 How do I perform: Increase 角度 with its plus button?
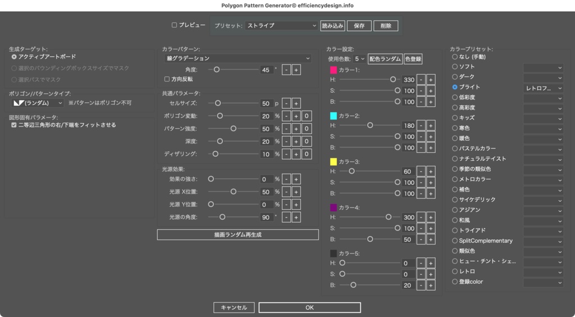point(296,70)
